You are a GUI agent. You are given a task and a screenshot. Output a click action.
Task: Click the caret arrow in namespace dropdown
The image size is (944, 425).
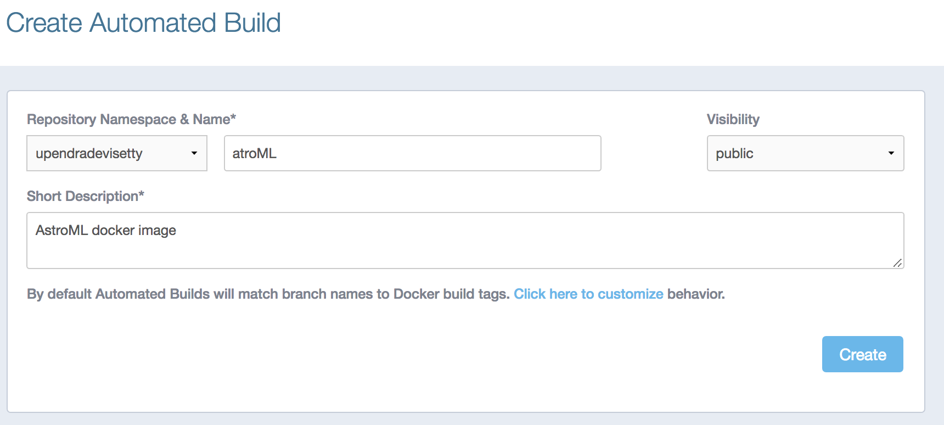point(194,153)
